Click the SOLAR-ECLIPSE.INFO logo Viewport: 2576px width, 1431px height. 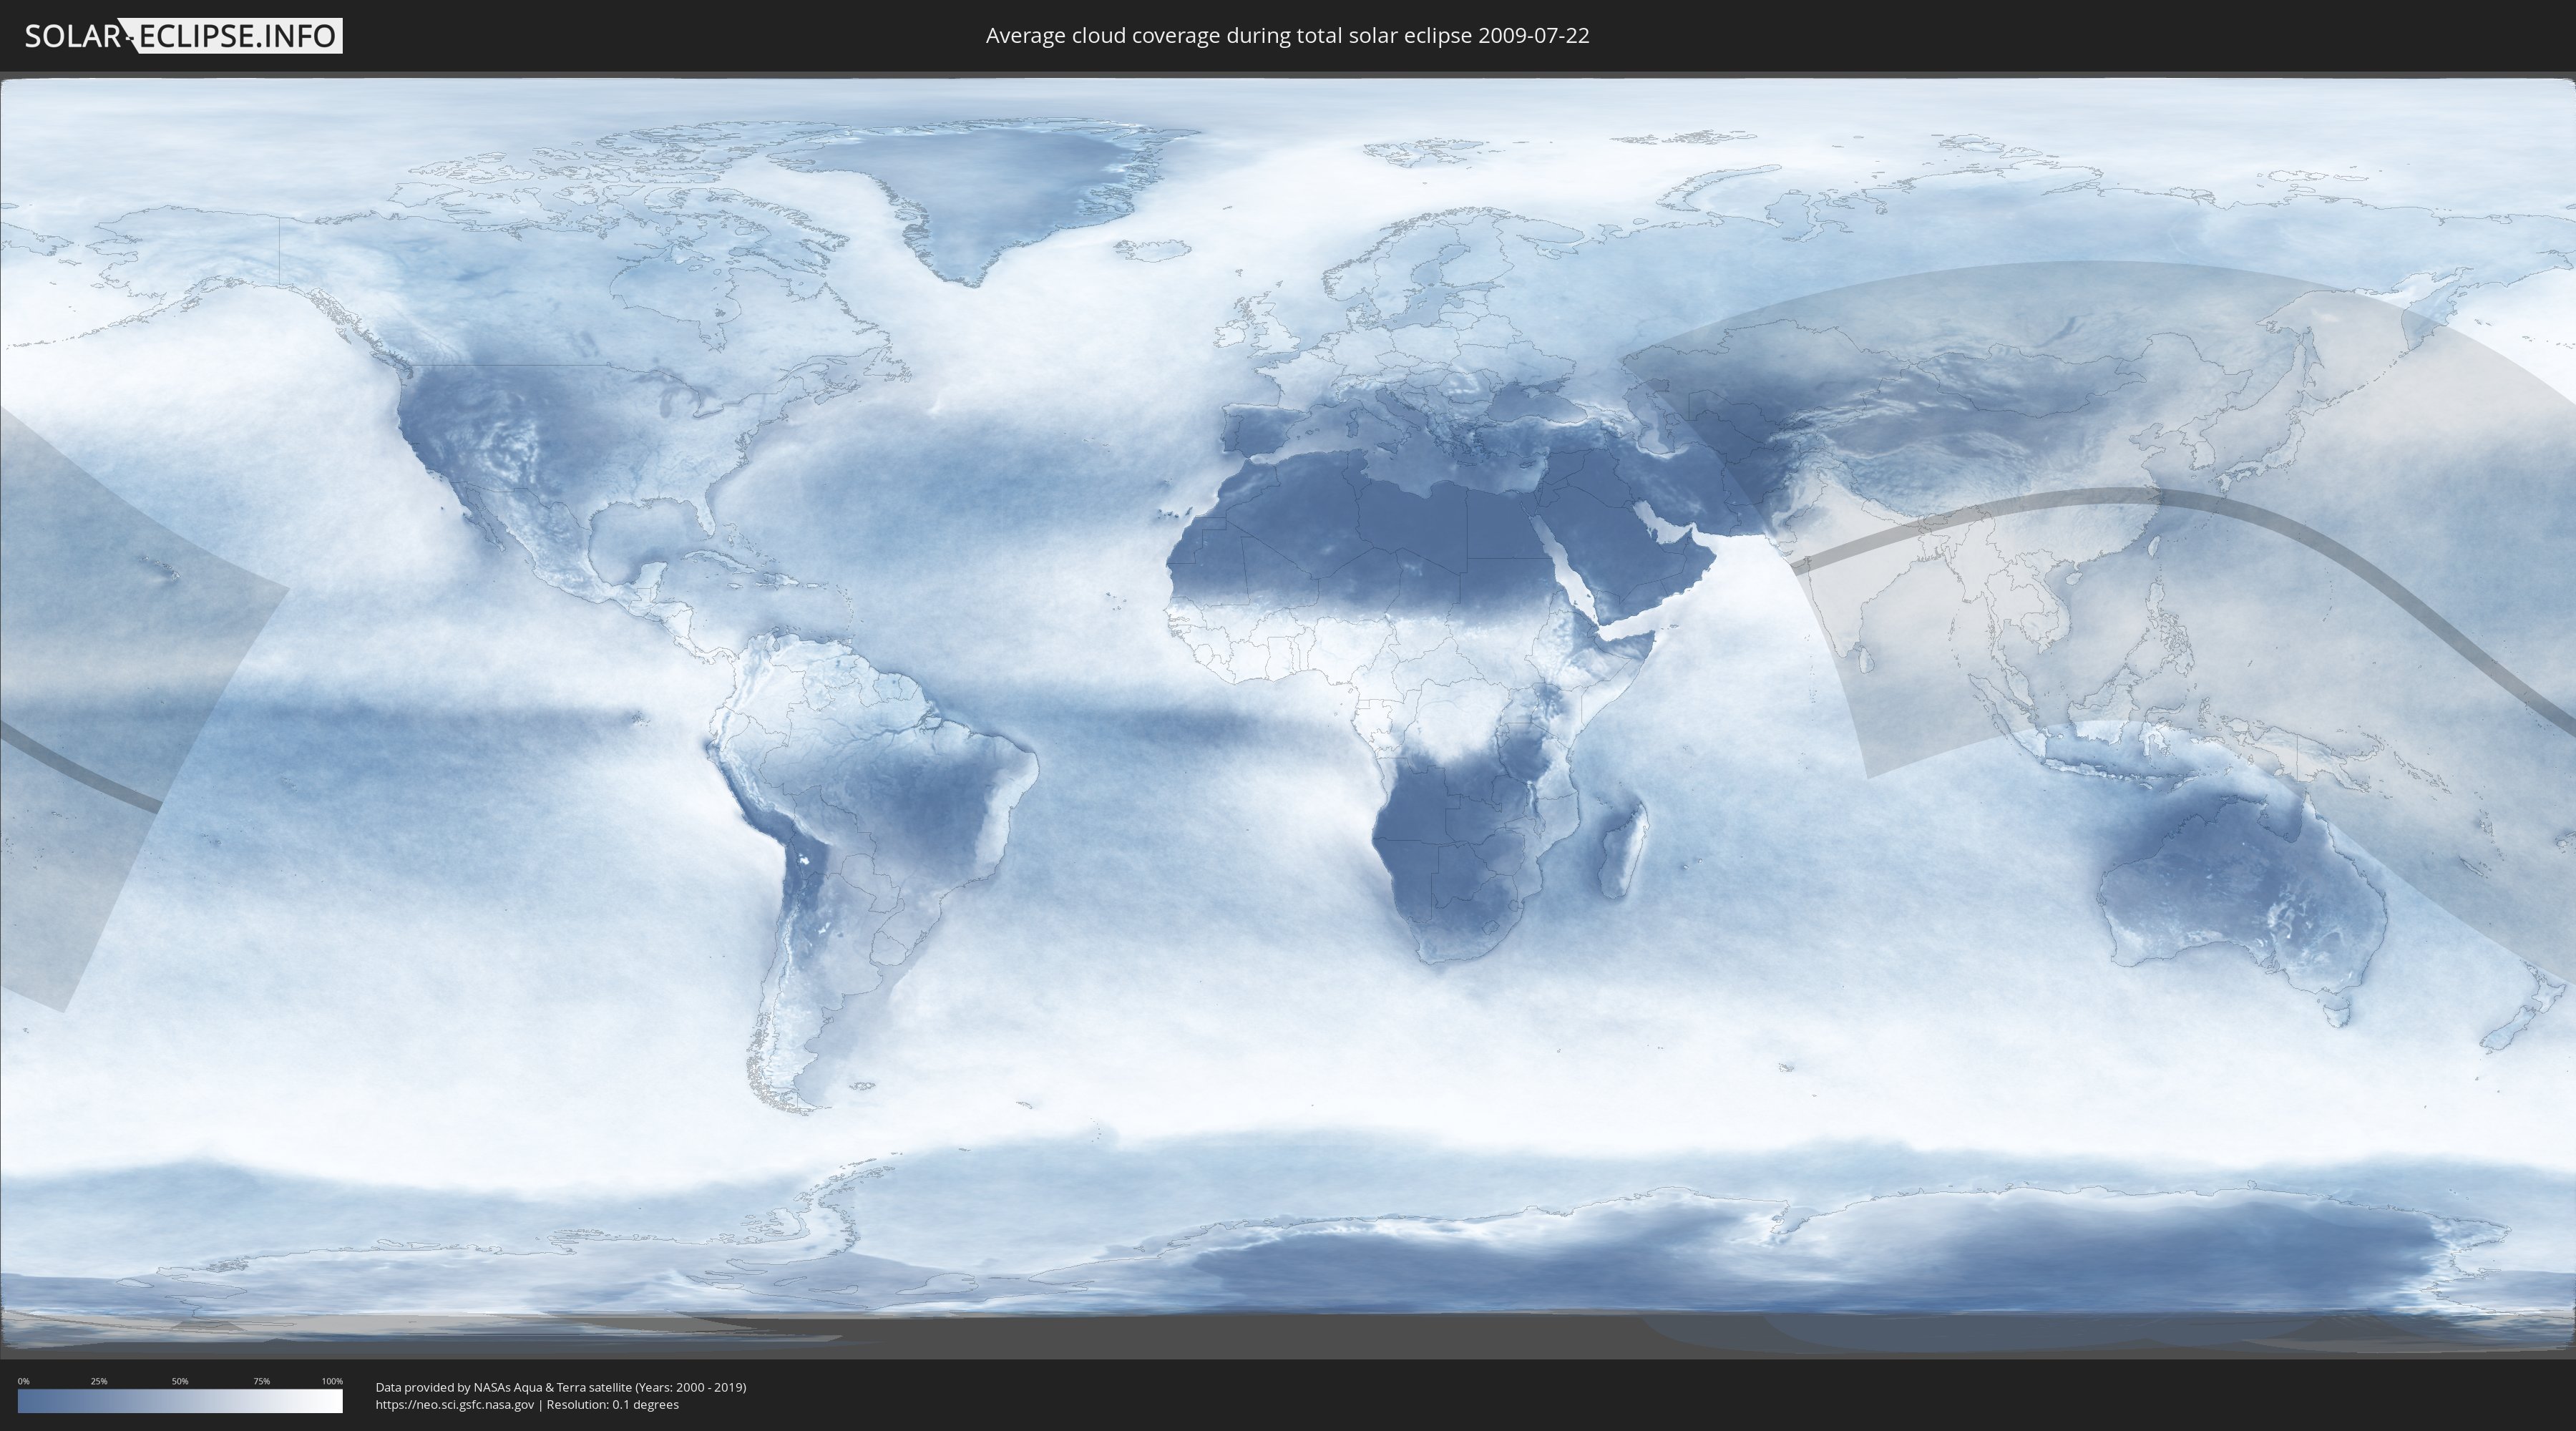click(183, 36)
